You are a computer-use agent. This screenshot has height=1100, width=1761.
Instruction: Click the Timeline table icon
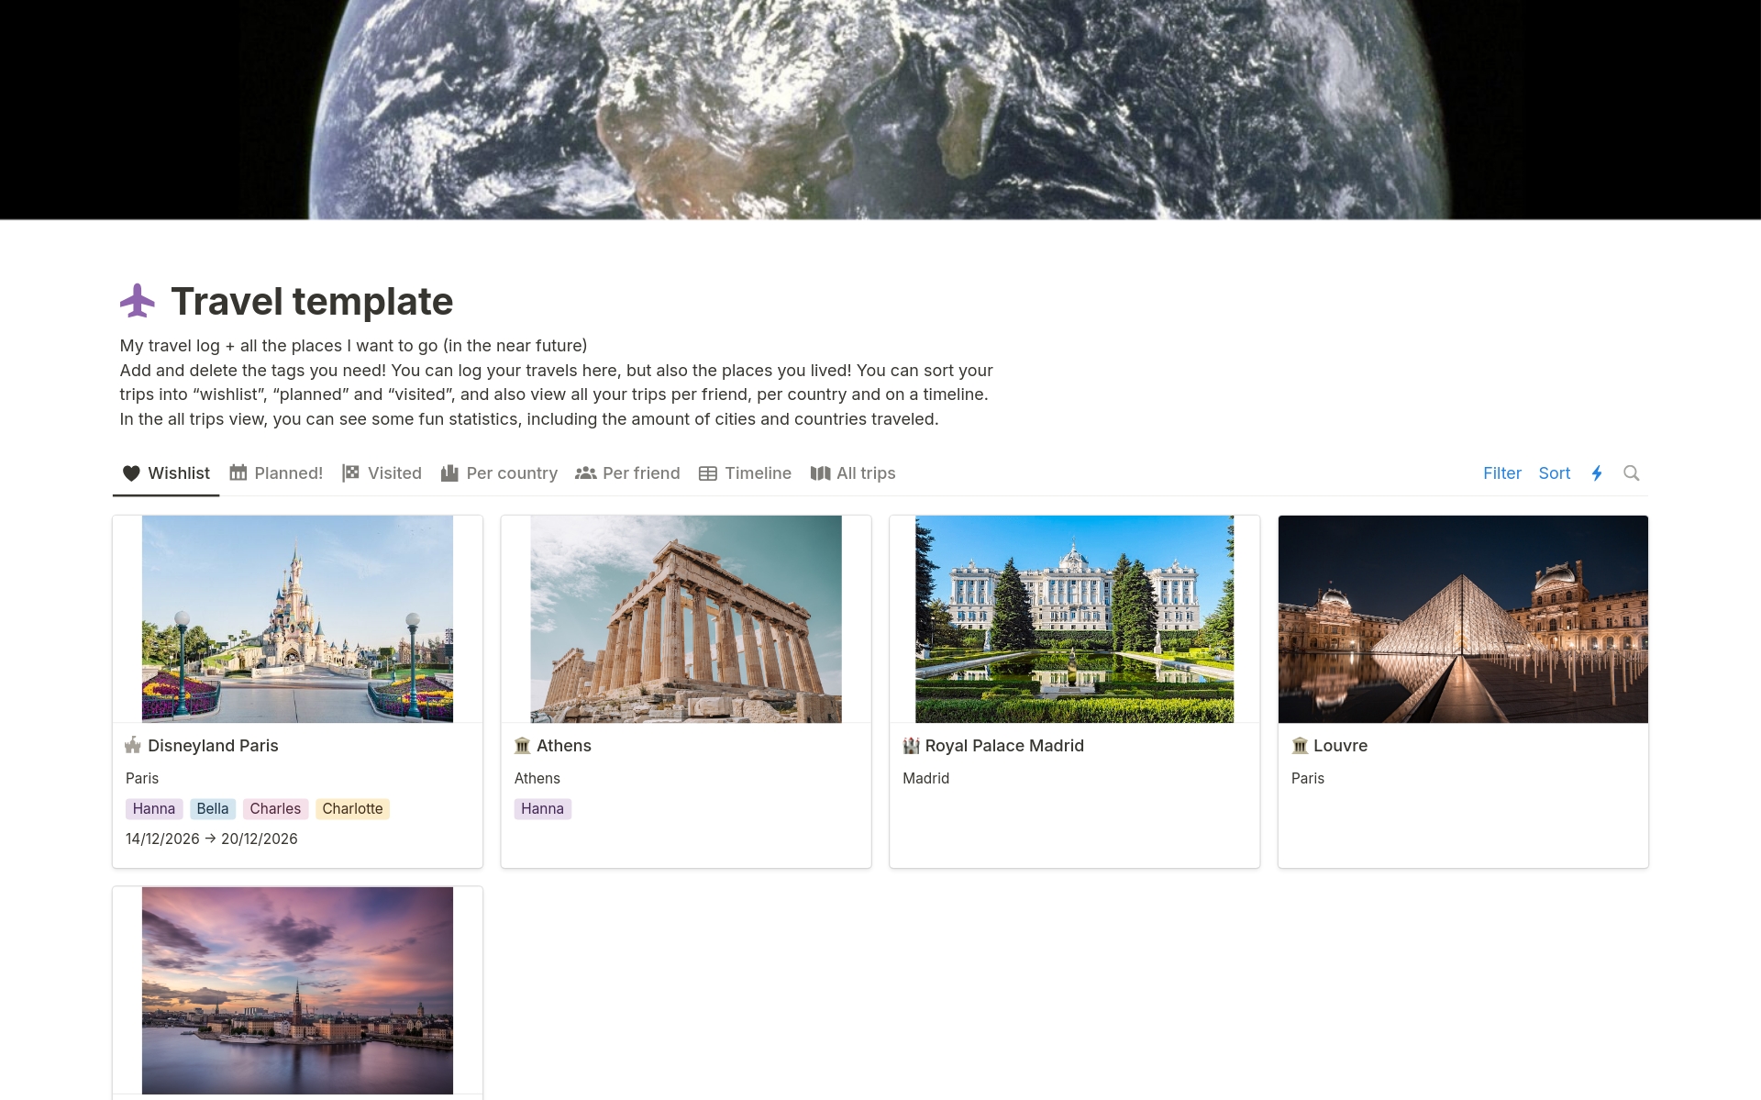(707, 472)
